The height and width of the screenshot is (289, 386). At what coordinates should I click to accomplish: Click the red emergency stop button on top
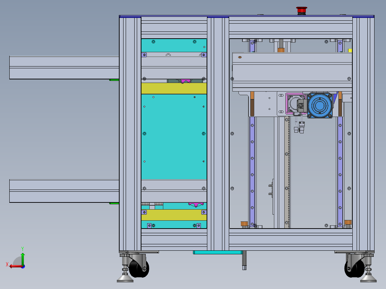click(x=301, y=10)
